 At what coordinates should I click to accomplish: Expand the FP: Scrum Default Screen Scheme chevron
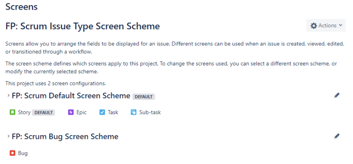point(9,96)
